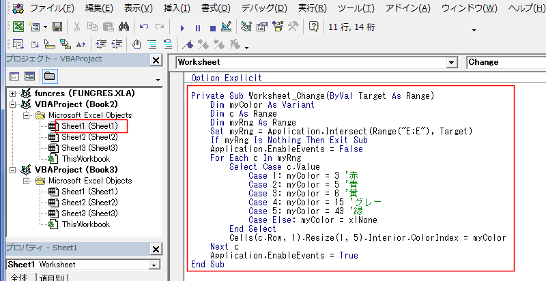
Task: Collapse the VBAProject (Book2) node
Action: (x=12, y=104)
